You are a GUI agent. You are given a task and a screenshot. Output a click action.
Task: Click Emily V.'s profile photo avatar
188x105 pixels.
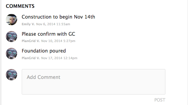pyautogui.click(x=12, y=19)
